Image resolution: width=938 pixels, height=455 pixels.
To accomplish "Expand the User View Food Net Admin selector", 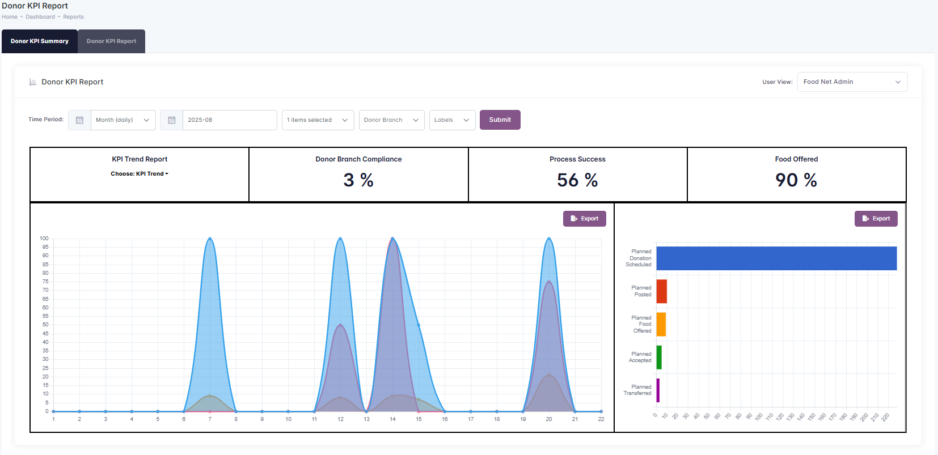I will [x=852, y=82].
